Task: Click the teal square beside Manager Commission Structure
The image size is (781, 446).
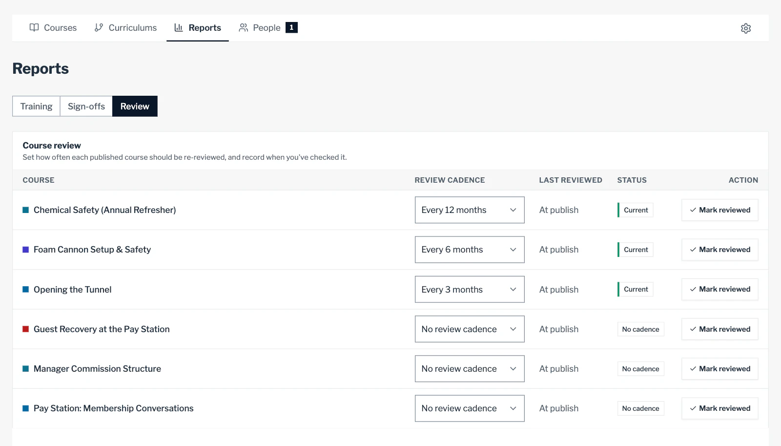Action: point(26,369)
